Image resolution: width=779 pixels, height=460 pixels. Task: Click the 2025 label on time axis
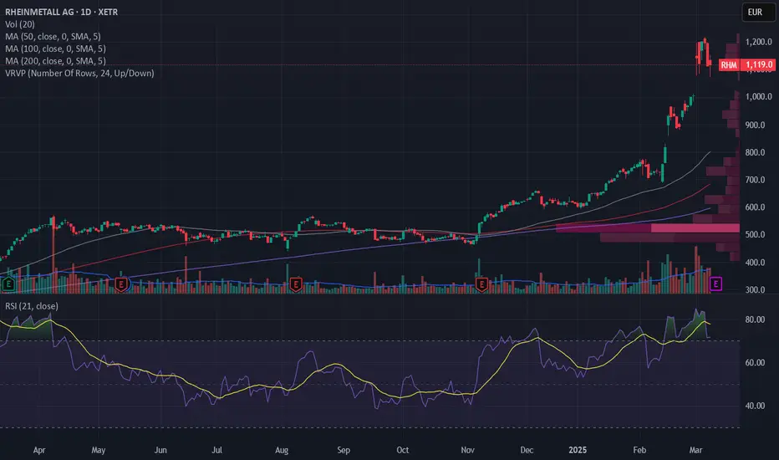click(578, 450)
